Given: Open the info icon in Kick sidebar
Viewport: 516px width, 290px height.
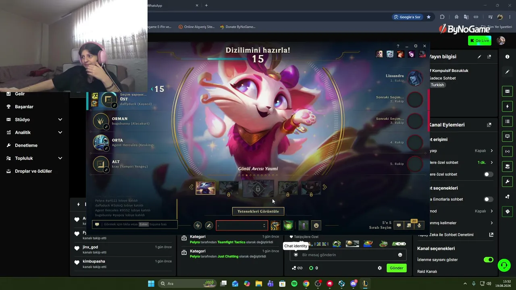Looking at the screenshot, I should pos(508,57).
